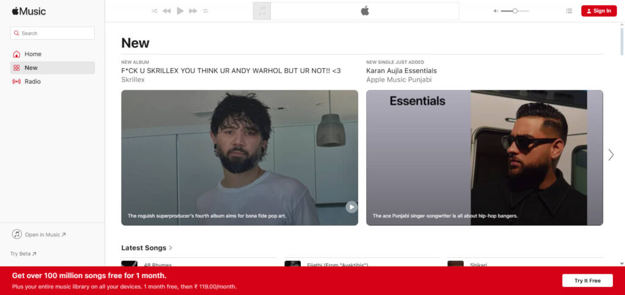
Task: Click 'NEW SINGLE JUST ADDED' label
Action: click(x=395, y=62)
